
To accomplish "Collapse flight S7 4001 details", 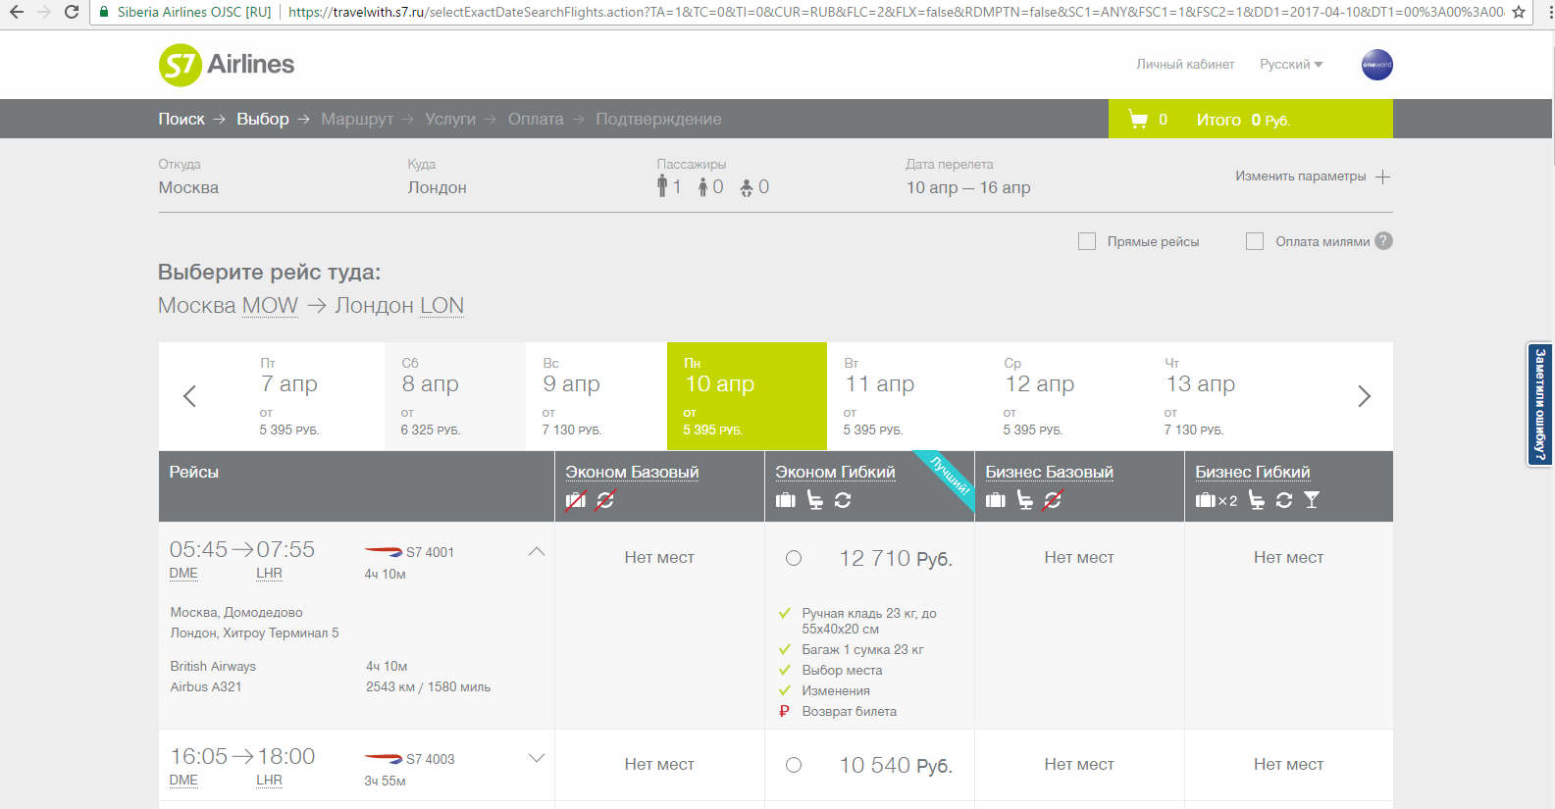I will pyautogui.click(x=537, y=551).
